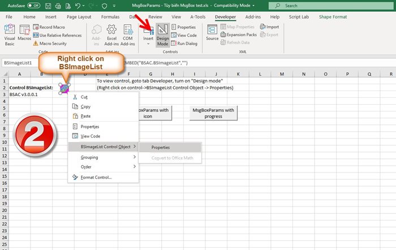
Task: Click Record Macro
Action: coord(49,27)
